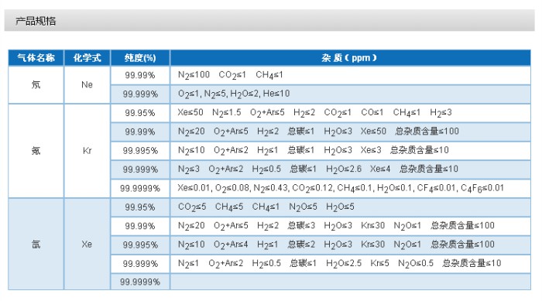This screenshot has height=301, width=542.
Task: Click the CO2≤5 CH4≤5 impurity row for Xenon
Action: coord(350,207)
